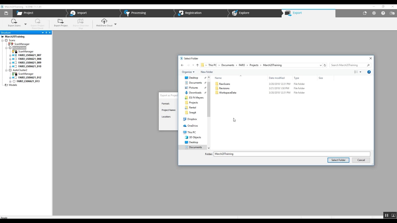This screenshot has height=223, width=397.
Task: Expand the FARO_LS06621_007 scan node
Action: [10, 55]
